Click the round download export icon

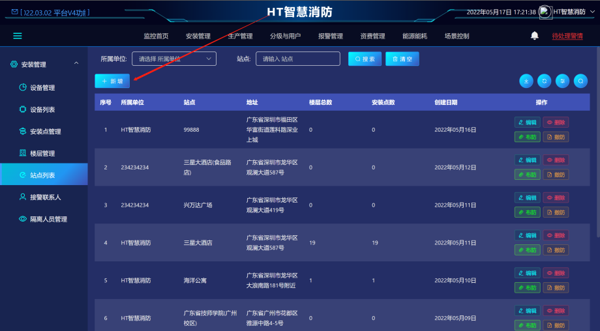pyautogui.click(x=526, y=81)
